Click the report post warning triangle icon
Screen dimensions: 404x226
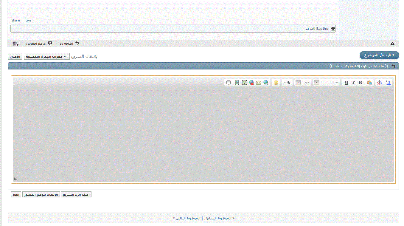tap(392, 44)
